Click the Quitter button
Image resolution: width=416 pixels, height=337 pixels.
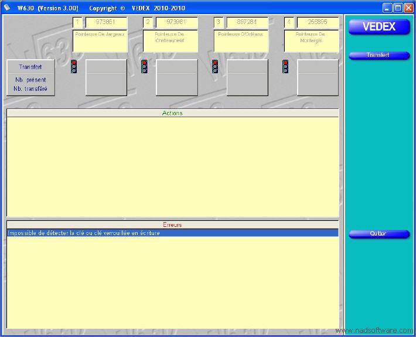click(379, 234)
